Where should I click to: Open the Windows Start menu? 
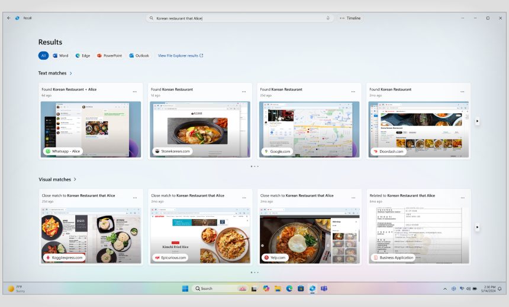click(185, 289)
